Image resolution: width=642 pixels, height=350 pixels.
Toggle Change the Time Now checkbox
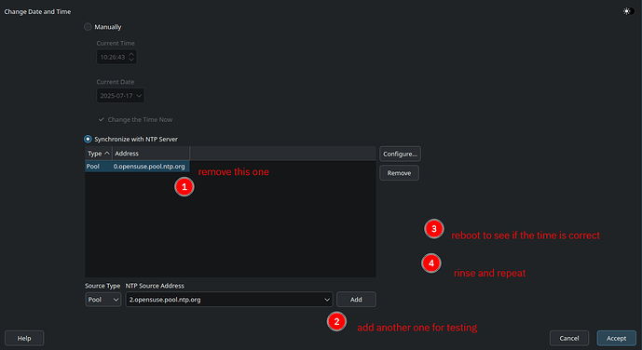click(x=102, y=120)
